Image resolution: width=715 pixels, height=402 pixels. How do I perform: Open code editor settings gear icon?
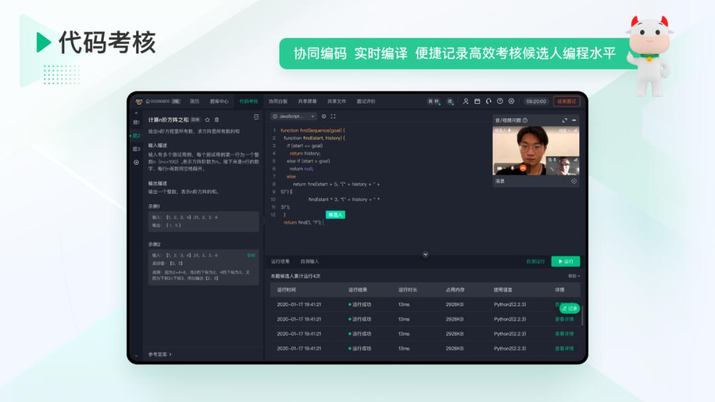(324, 116)
